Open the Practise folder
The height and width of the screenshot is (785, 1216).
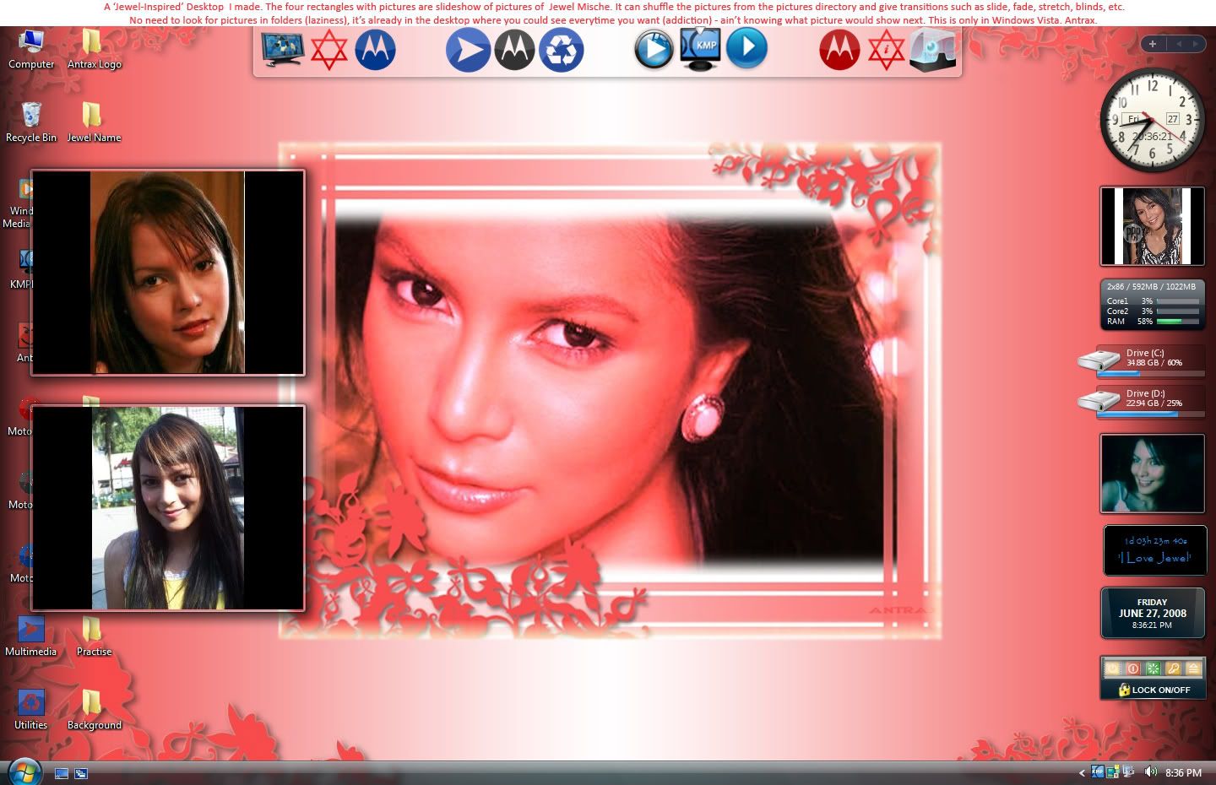94,636
